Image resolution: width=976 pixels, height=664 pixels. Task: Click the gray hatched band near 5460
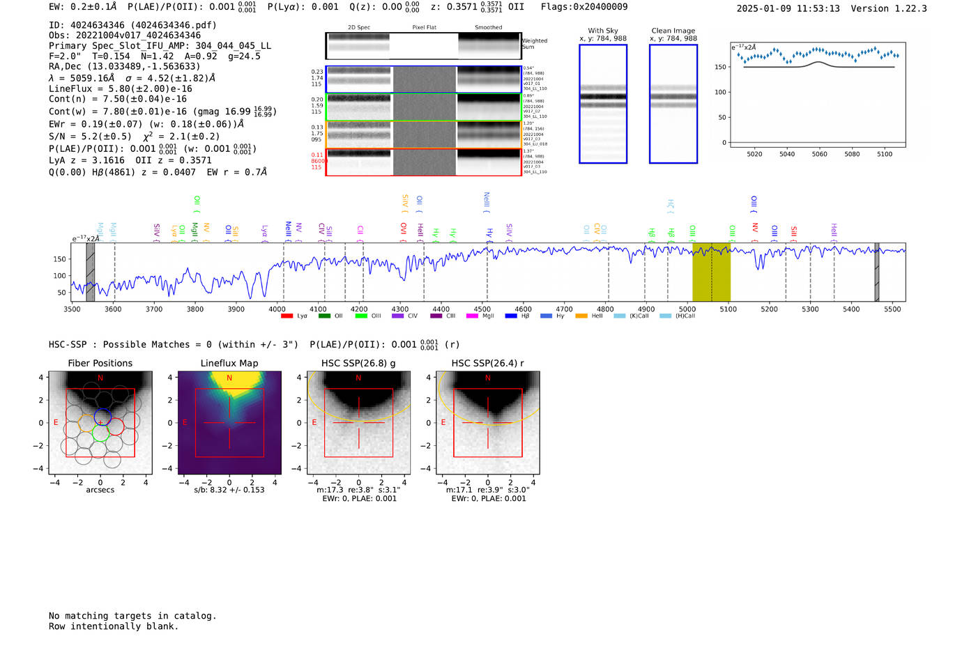[877, 272]
